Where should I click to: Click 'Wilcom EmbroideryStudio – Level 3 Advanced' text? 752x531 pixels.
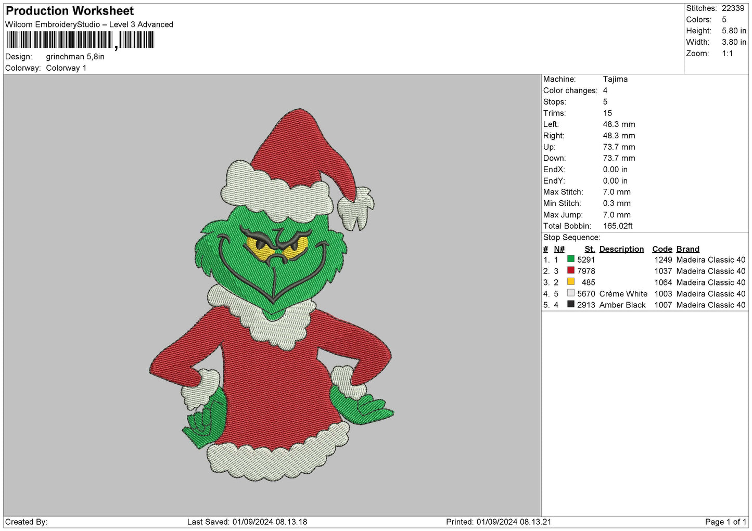pyautogui.click(x=89, y=24)
